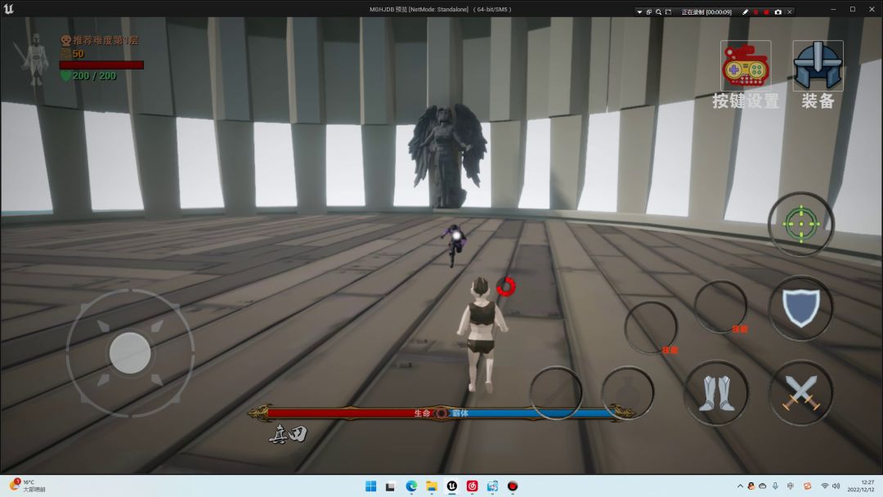Screen dimensions: 883x497
Task: Open 按键设置 via the gamepad icon
Action: click(745, 67)
